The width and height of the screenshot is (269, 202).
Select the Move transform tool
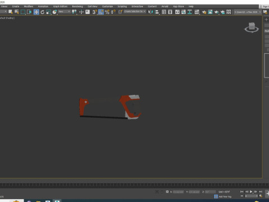coord(36,12)
